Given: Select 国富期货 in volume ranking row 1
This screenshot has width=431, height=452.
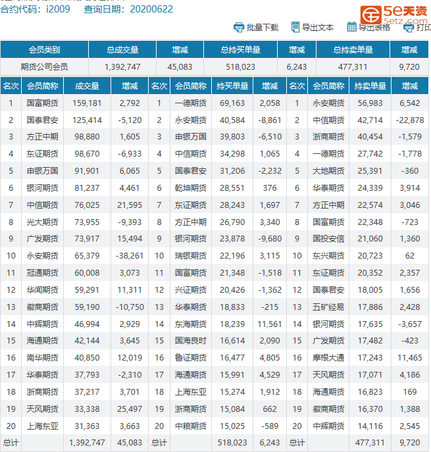Looking at the screenshot, I should 42,103.
